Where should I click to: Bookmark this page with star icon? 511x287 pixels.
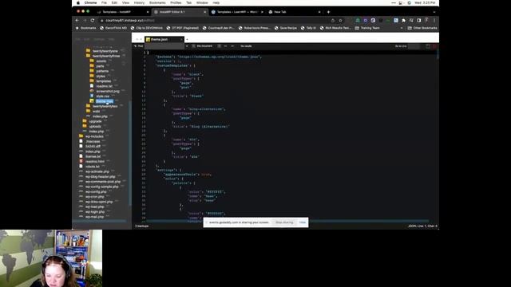tap(341, 20)
